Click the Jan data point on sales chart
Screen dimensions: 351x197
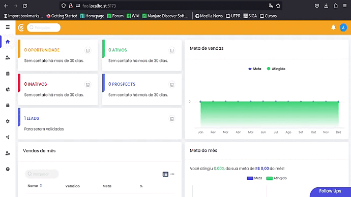click(200, 102)
